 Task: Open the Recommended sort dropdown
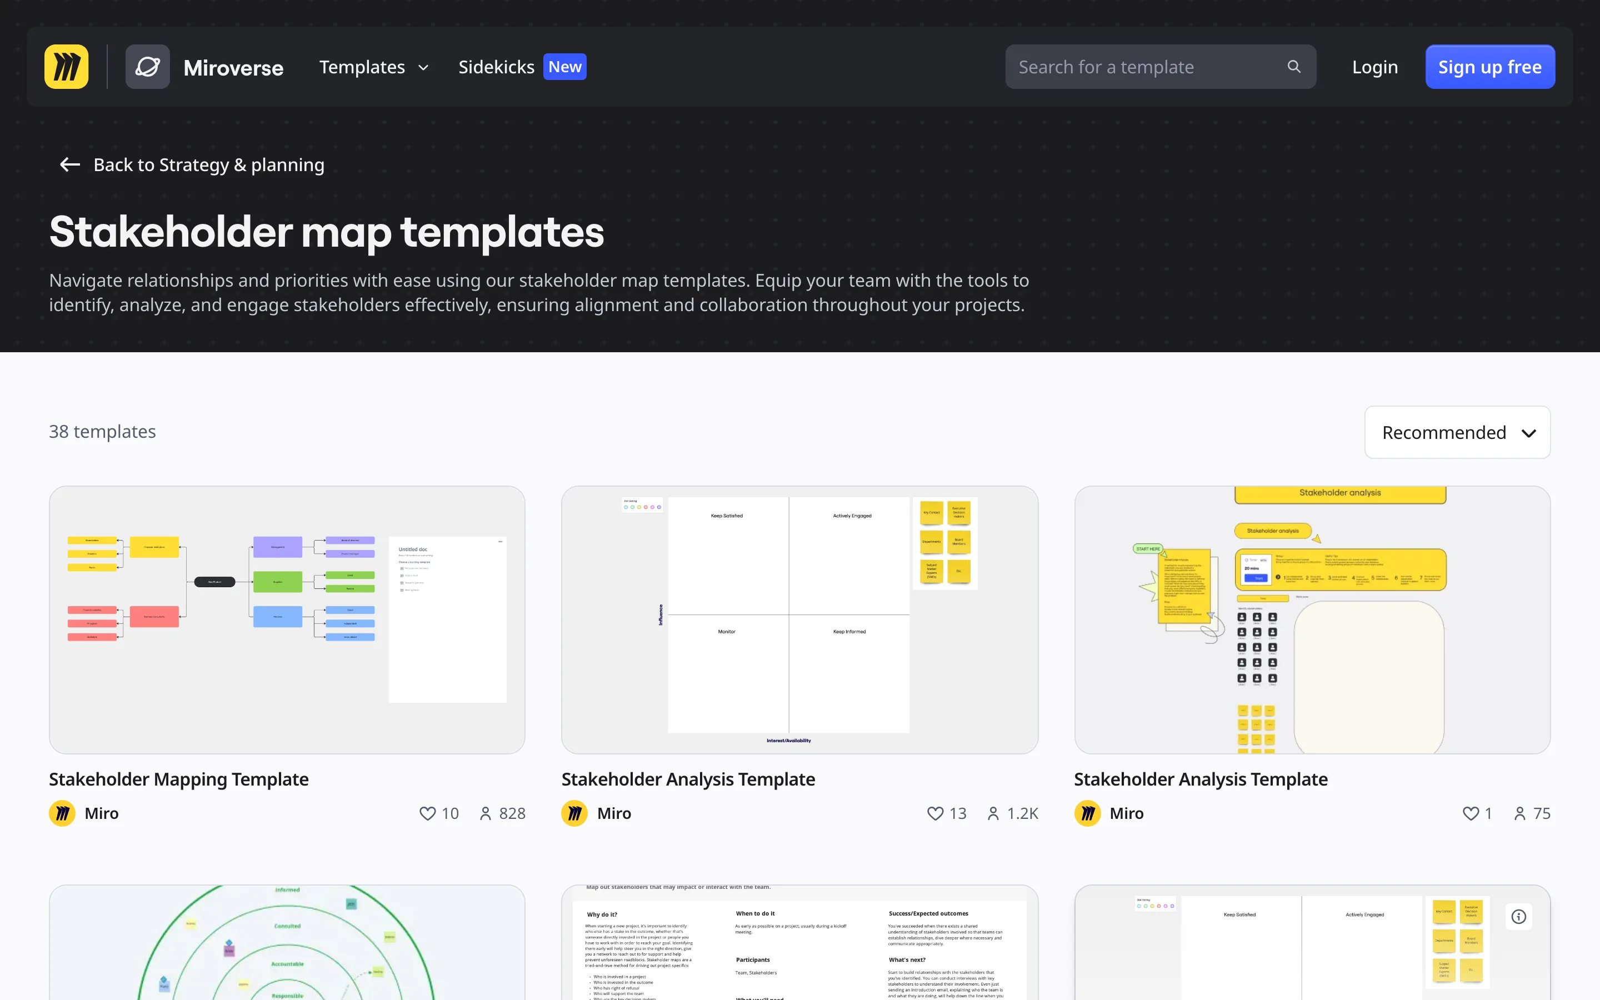1457,433
